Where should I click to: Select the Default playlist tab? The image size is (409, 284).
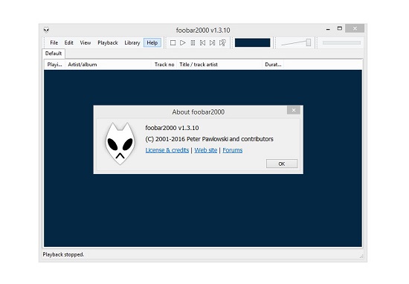[x=54, y=54]
